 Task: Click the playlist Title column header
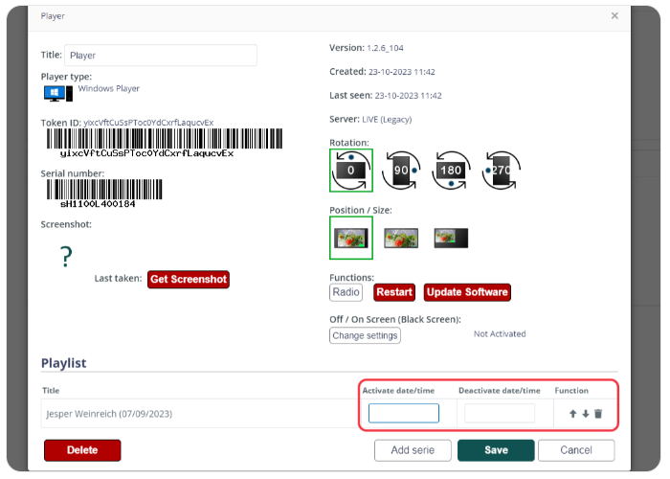[51, 391]
